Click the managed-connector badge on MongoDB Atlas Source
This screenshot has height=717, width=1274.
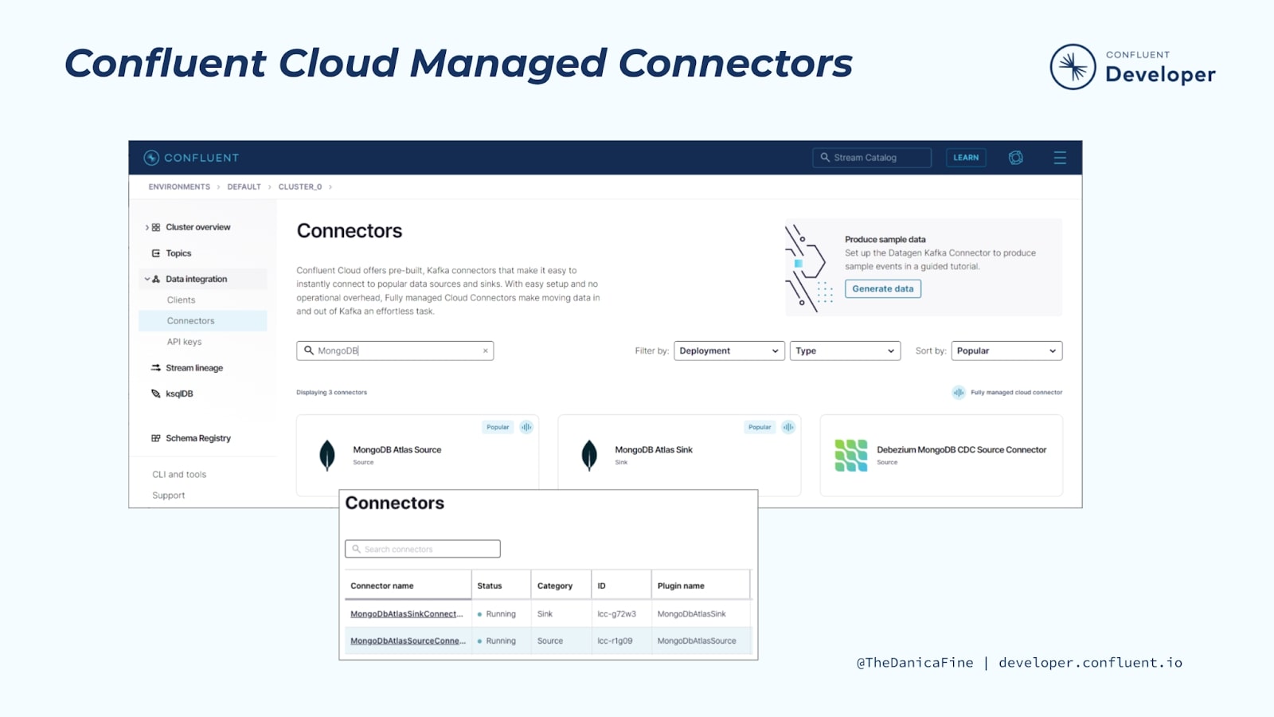click(x=526, y=427)
